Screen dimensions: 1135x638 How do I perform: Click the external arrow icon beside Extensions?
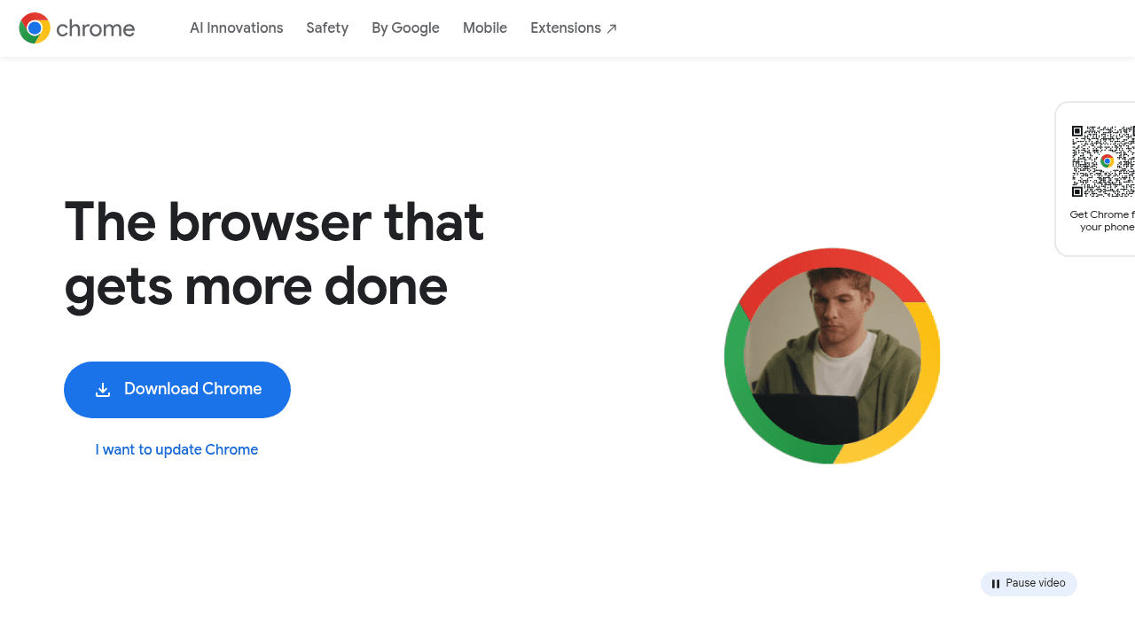(612, 28)
